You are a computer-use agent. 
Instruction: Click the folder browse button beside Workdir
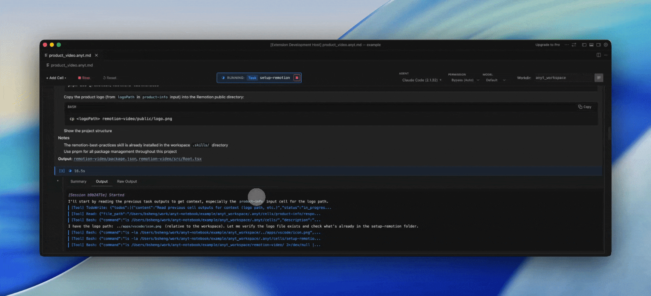coord(599,78)
